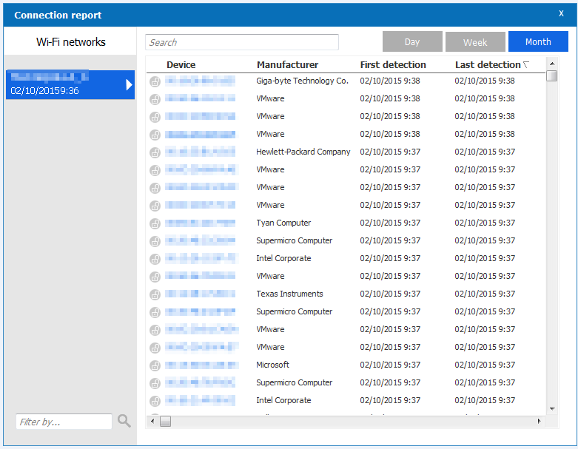The width and height of the screenshot is (578, 449).
Task: Close the Connection report window
Action: pos(561,13)
